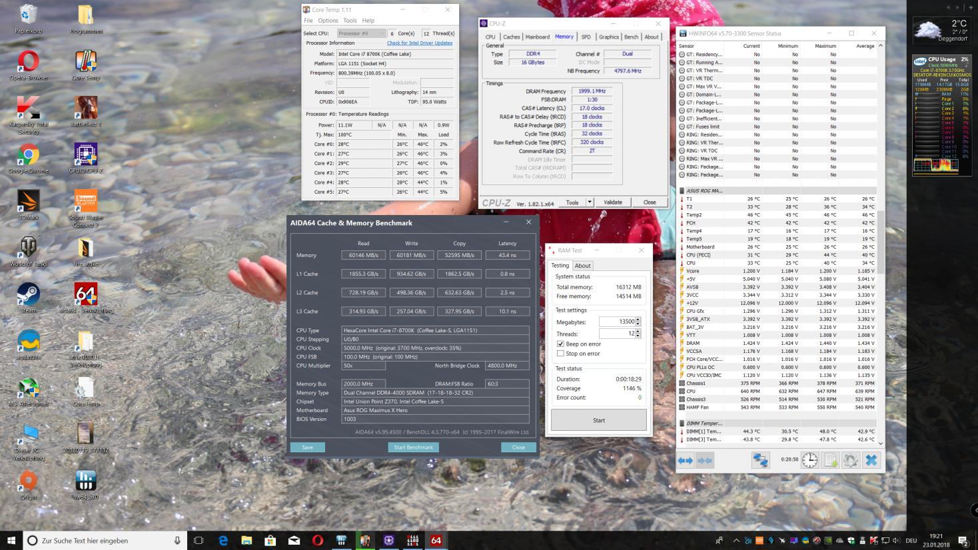
Task: Open World of Tanks desktop shortcut
Action: [28, 252]
